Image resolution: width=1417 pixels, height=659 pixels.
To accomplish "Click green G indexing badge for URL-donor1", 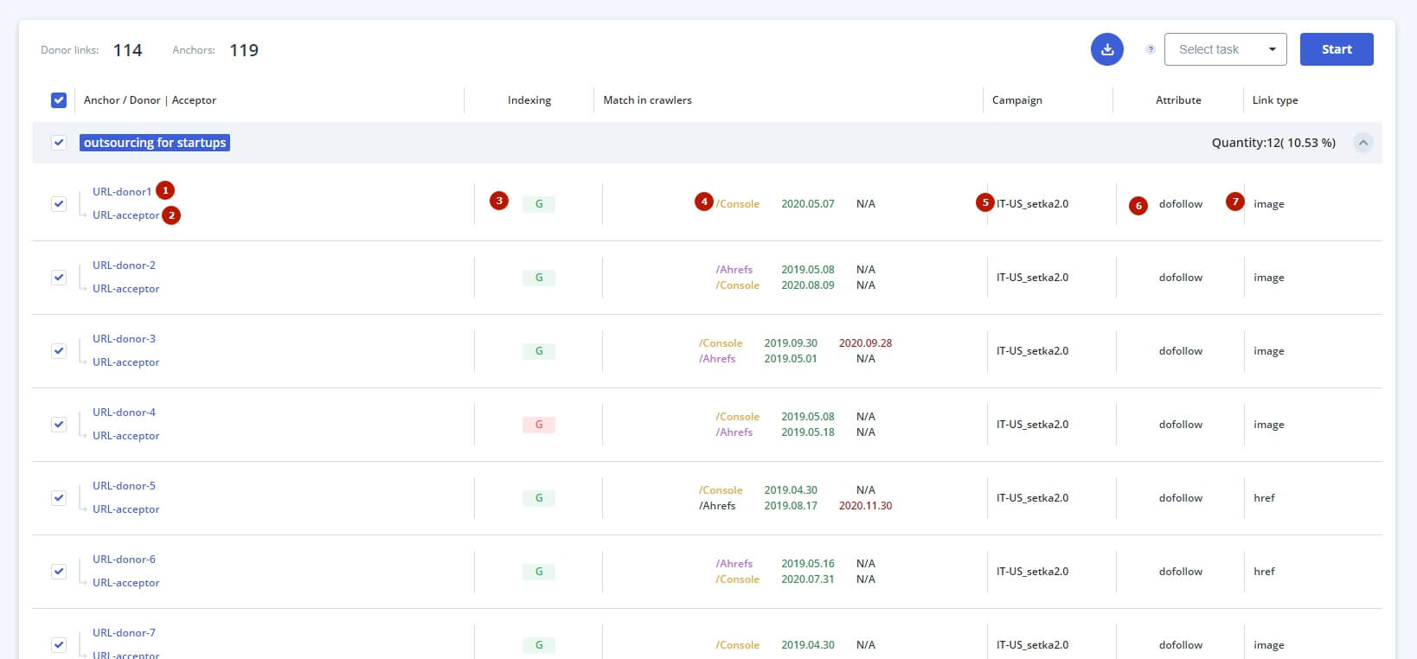I will 539,204.
